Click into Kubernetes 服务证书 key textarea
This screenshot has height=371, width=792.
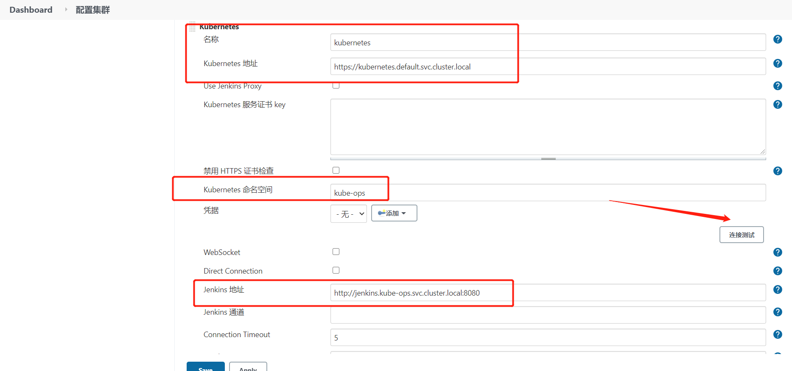point(548,127)
